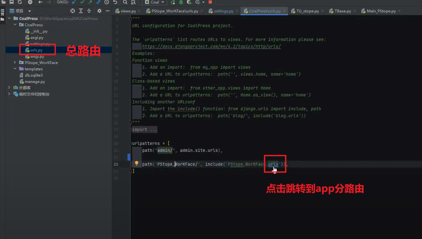Close the CoalPress\urls.py tab

coord(284,11)
